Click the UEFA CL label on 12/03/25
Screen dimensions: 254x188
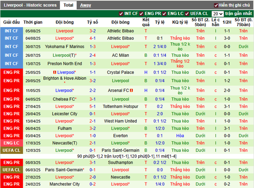11,150
